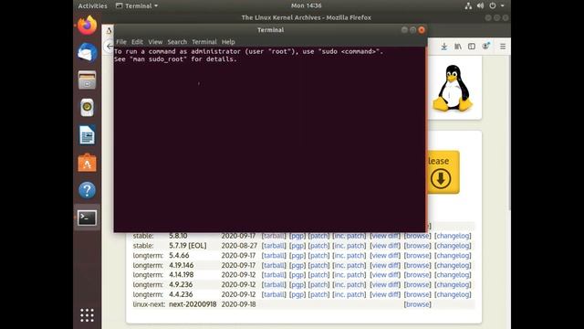Click browse link for linux-next row

(x=418, y=304)
